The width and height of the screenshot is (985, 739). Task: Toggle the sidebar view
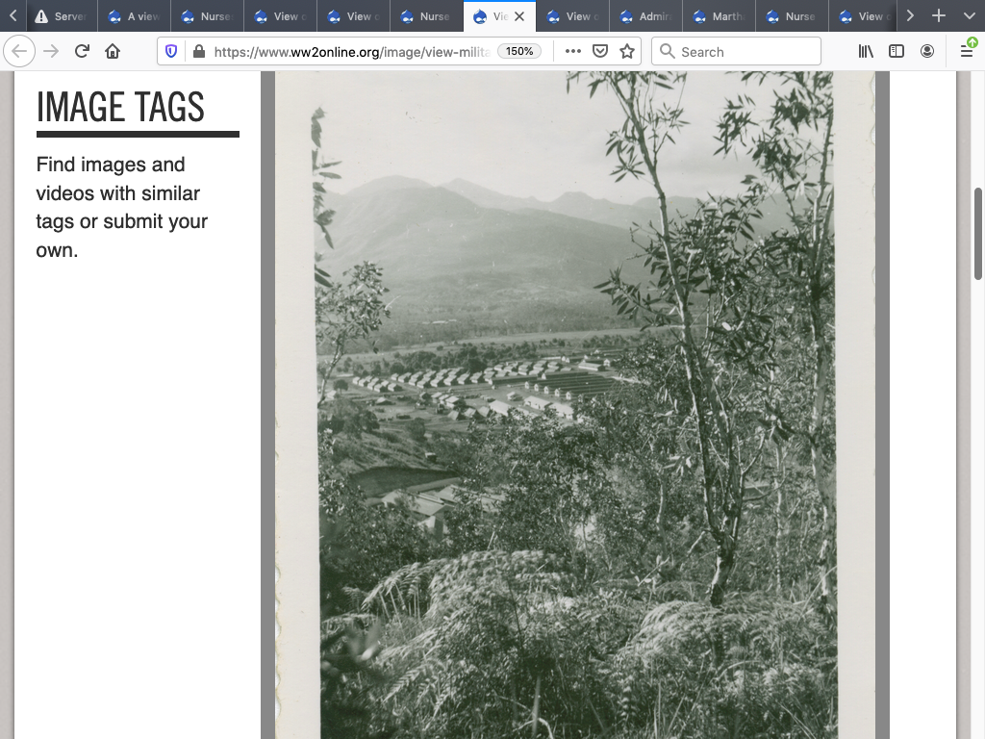tap(897, 51)
